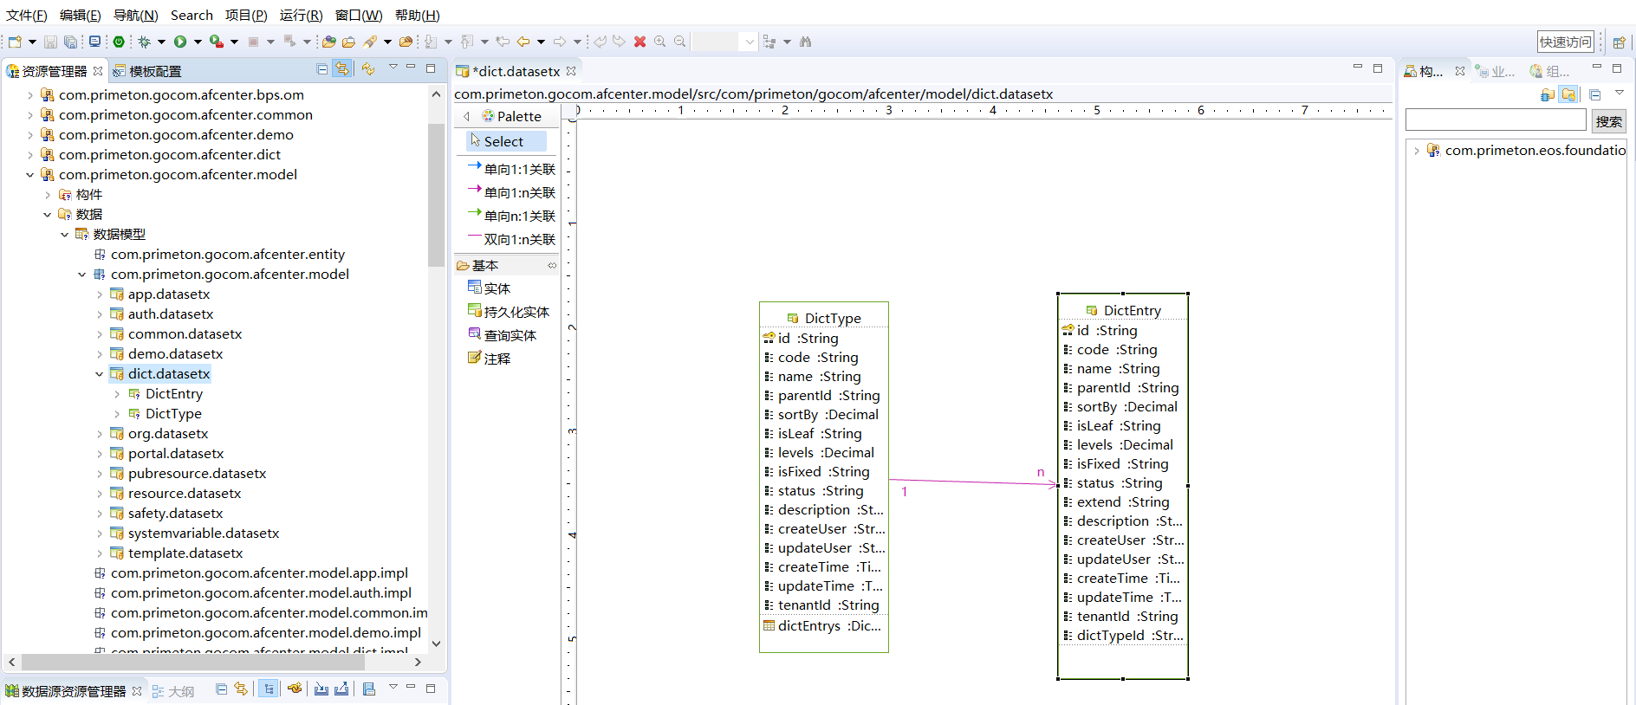Click the red X delete icon
This screenshot has width=1636, height=705.
coord(639,42)
